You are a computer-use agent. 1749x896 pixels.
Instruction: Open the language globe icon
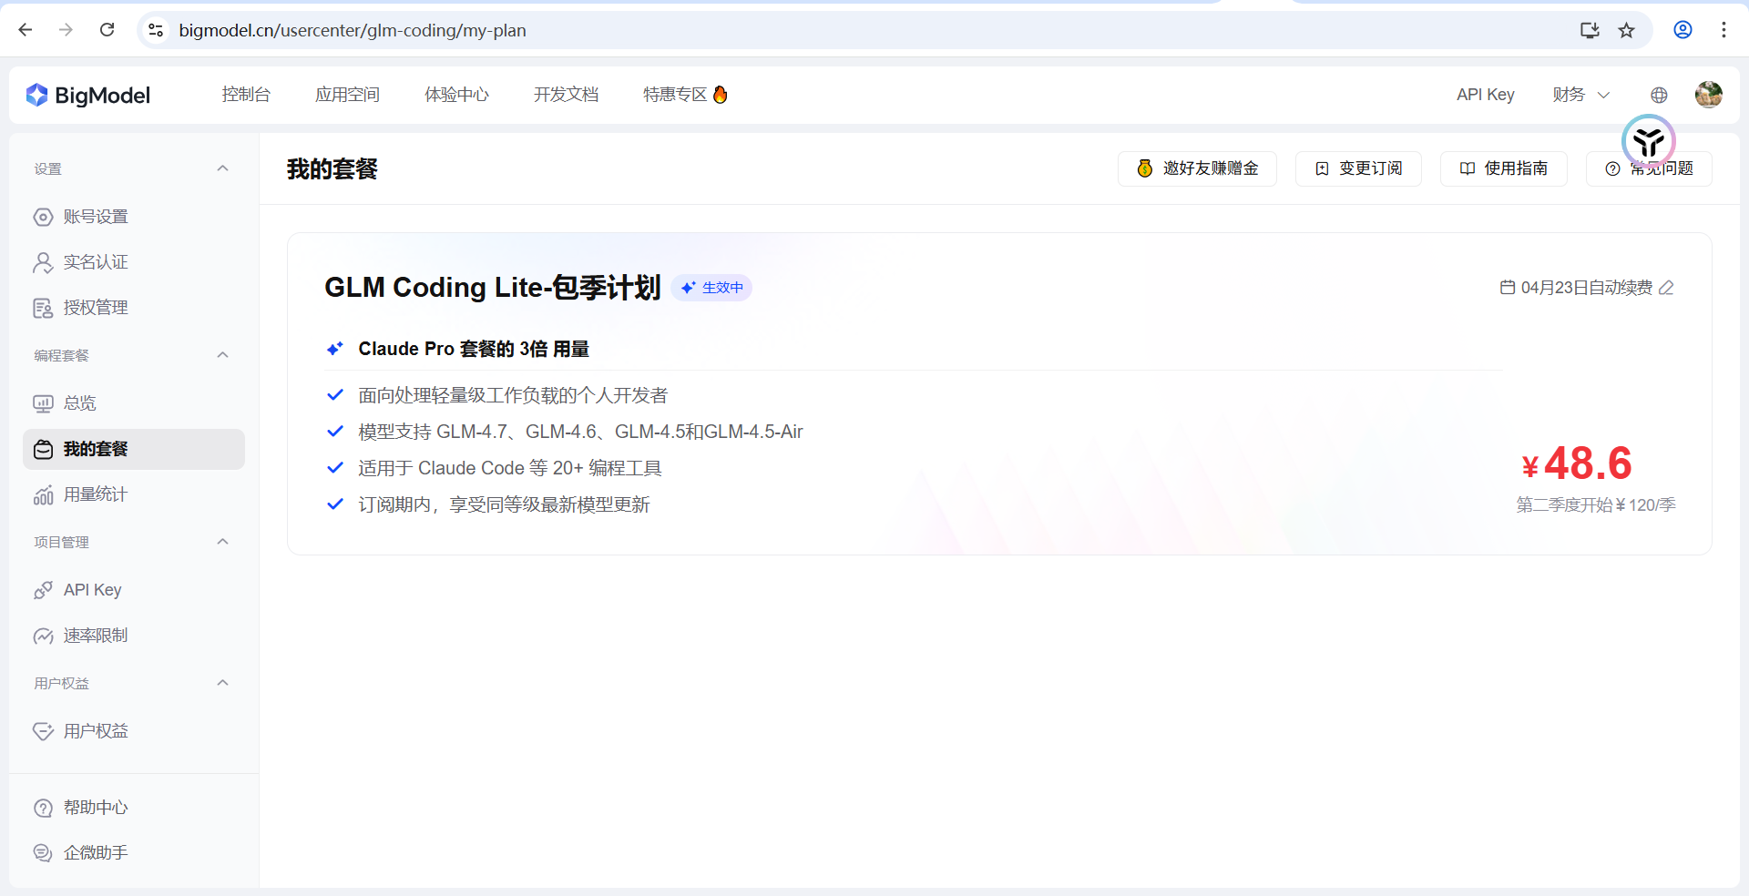coord(1659,95)
